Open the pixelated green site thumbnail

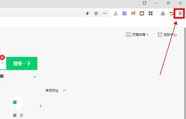coord(16,103)
